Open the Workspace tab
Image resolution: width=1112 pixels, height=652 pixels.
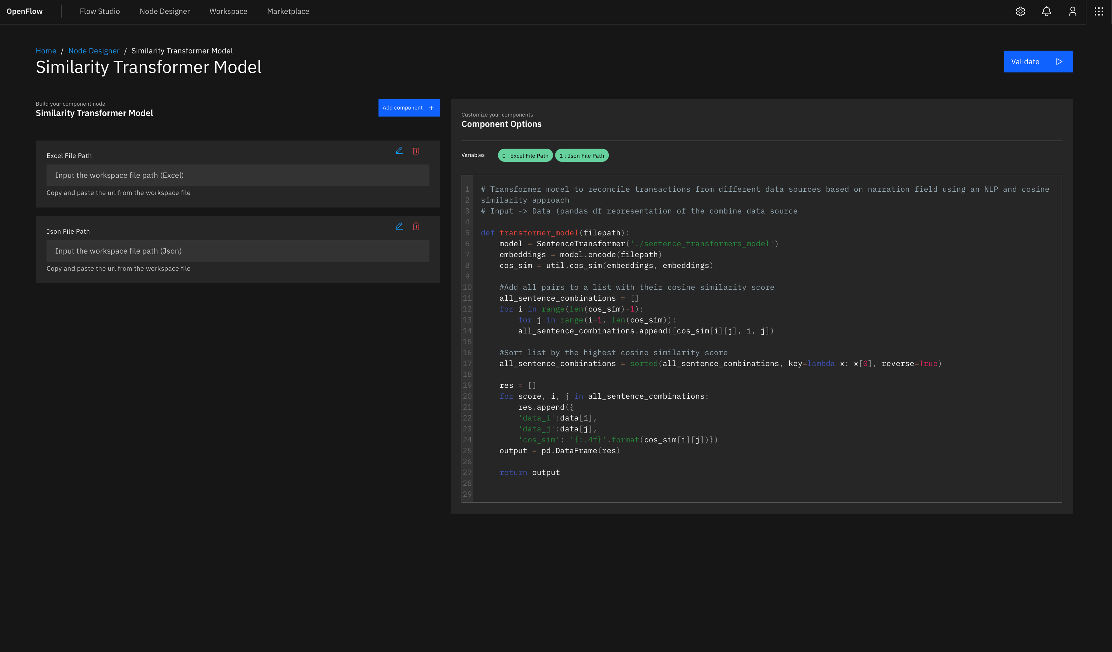click(228, 11)
